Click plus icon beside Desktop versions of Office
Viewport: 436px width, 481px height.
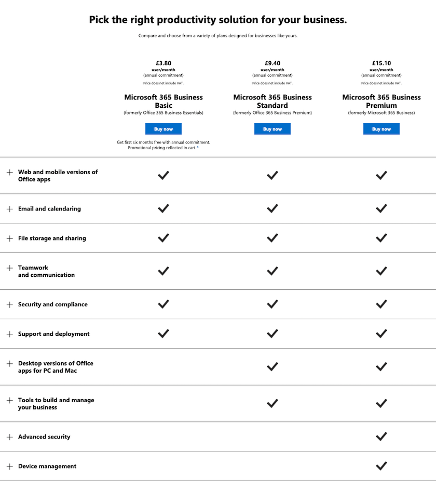click(9, 364)
